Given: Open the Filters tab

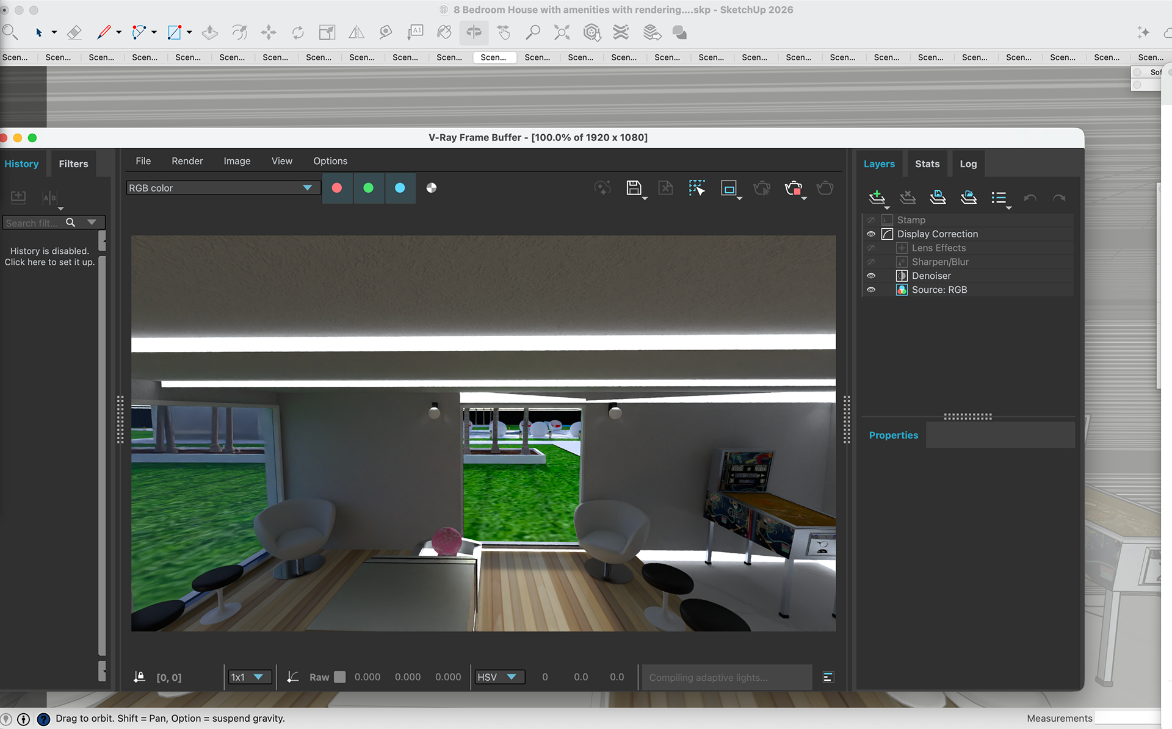Looking at the screenshot, I should pyautogui.click(x=73, y=163).
